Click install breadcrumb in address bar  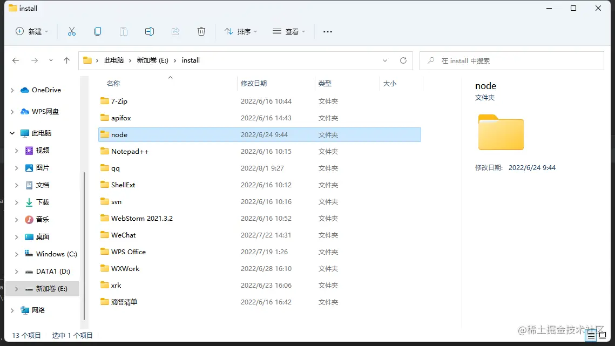pyautogui.click(x=191, y=60)
